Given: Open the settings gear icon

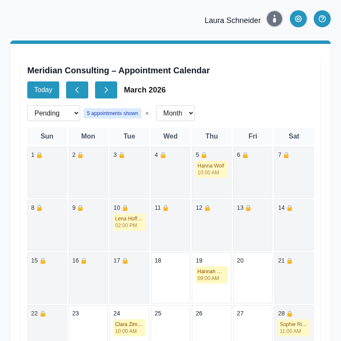Looking at the screenshot, I should pos(298,19).
